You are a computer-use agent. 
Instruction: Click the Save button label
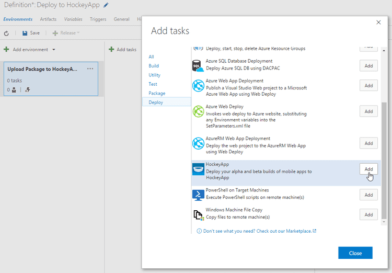[34, 33]
